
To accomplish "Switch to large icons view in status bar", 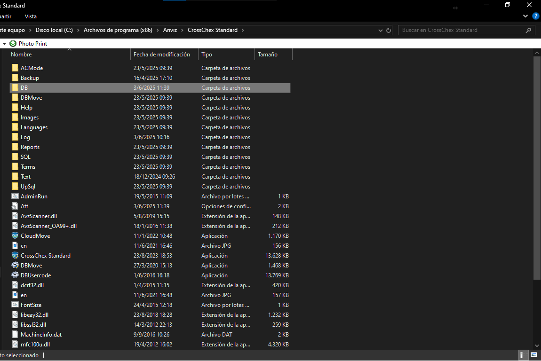I will click(534, 355).
